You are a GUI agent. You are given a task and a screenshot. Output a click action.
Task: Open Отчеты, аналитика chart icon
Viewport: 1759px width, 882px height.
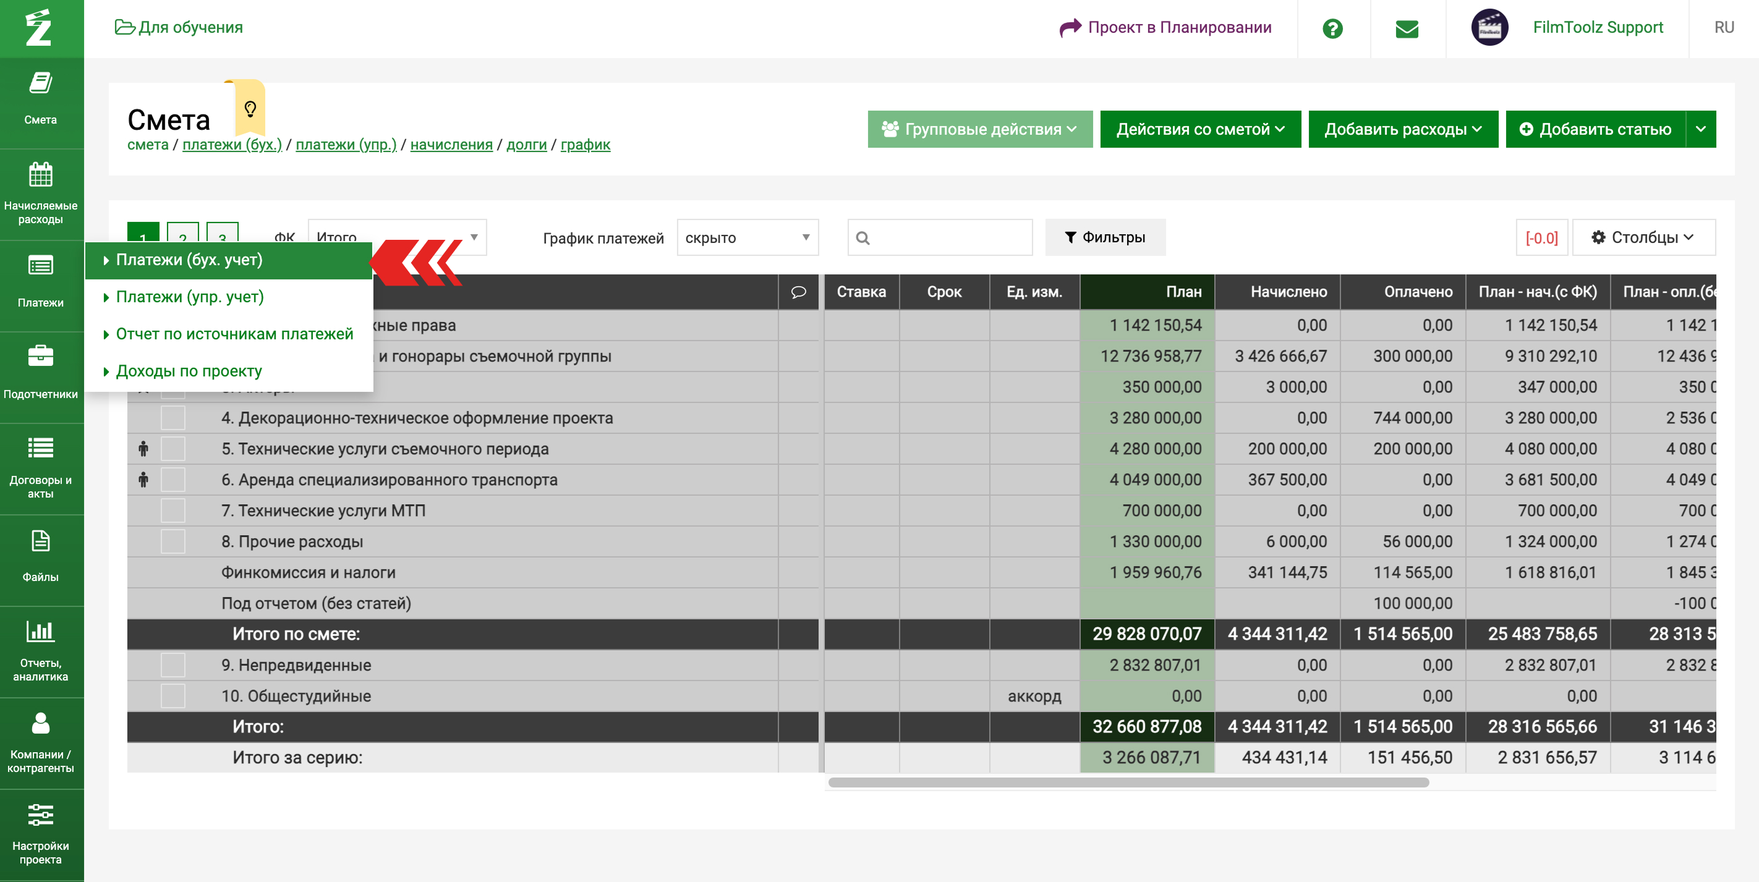click(x=40, y=632)
